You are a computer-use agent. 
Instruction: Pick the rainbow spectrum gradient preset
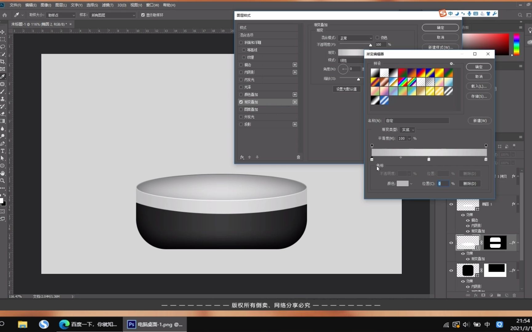(x=403, y=82)
